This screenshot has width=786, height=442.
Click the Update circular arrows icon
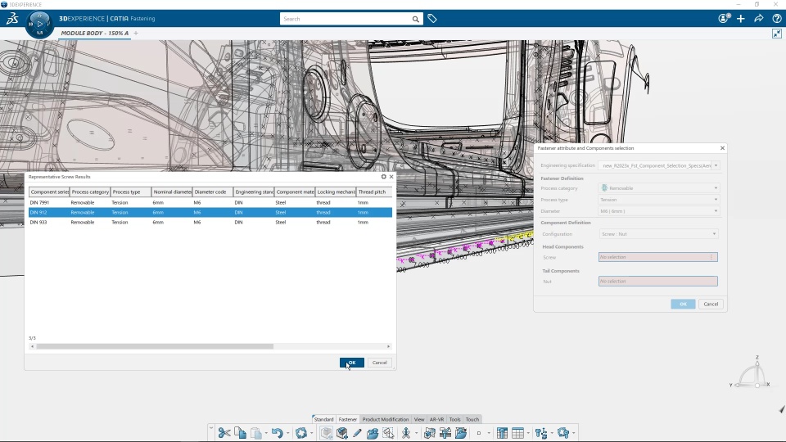(x=300, y=432)
